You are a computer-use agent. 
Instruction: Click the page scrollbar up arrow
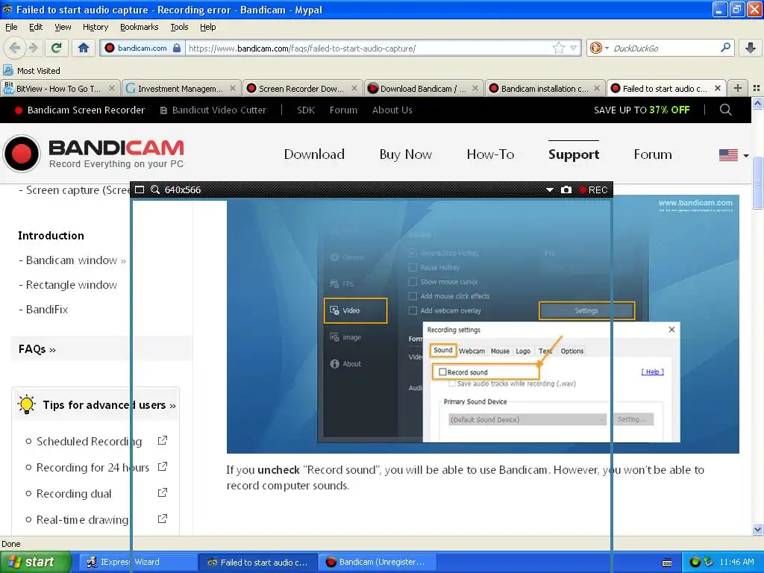(x=757, y=103)
